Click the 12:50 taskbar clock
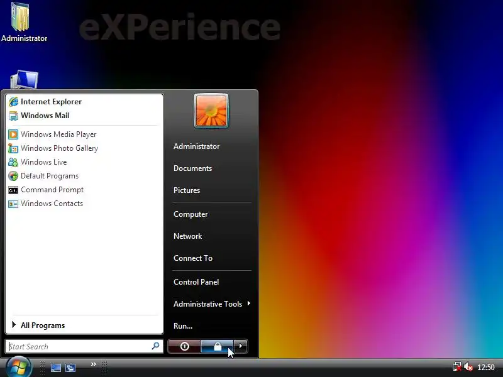Viewport: 503px width, 377px height. [x=485, y=368]
